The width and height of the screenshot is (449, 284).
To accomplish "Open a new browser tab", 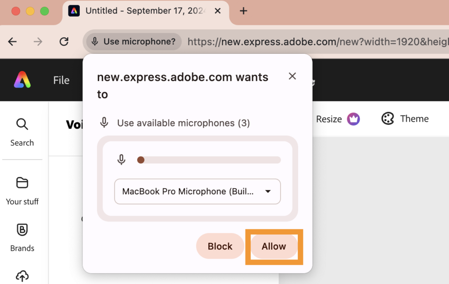I will tap(244, 11).
